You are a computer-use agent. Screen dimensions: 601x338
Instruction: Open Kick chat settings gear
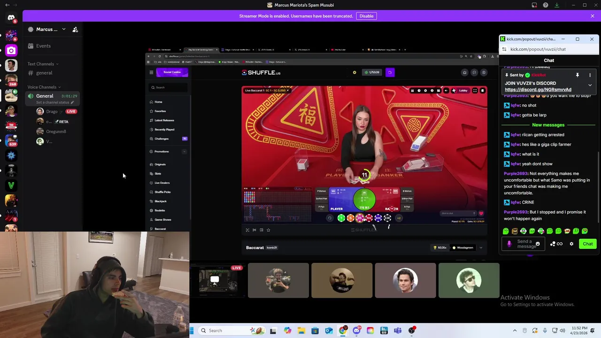pyautogui.click(x=571, y=244)
